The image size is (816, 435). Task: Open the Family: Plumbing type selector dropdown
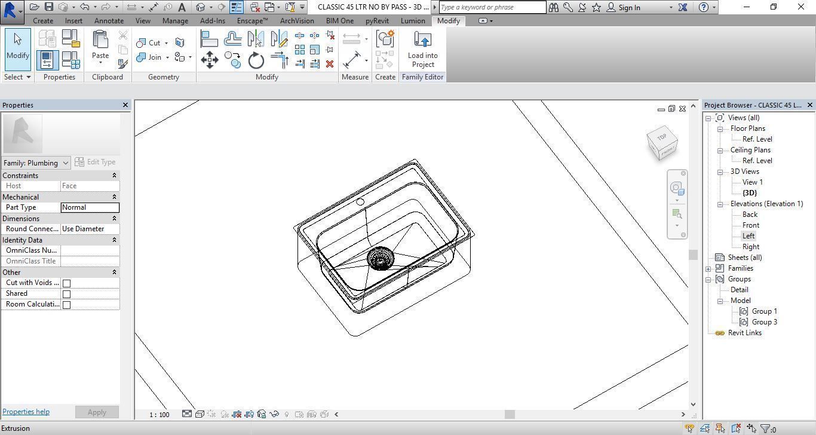(36, 163)
